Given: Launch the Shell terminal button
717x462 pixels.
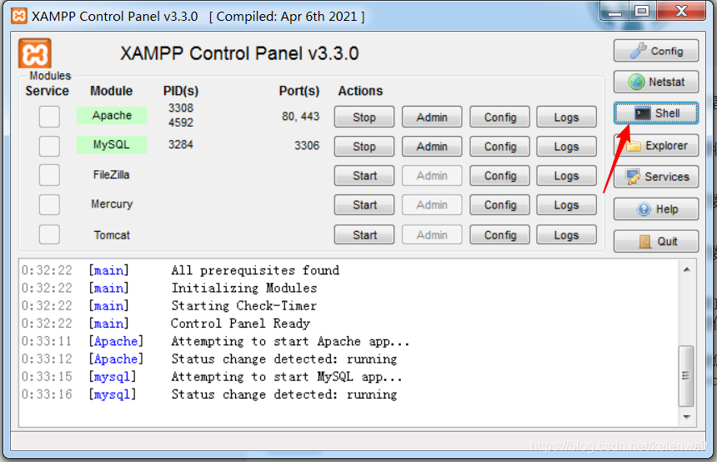Looking at the screenshot, I should (656, 113).
